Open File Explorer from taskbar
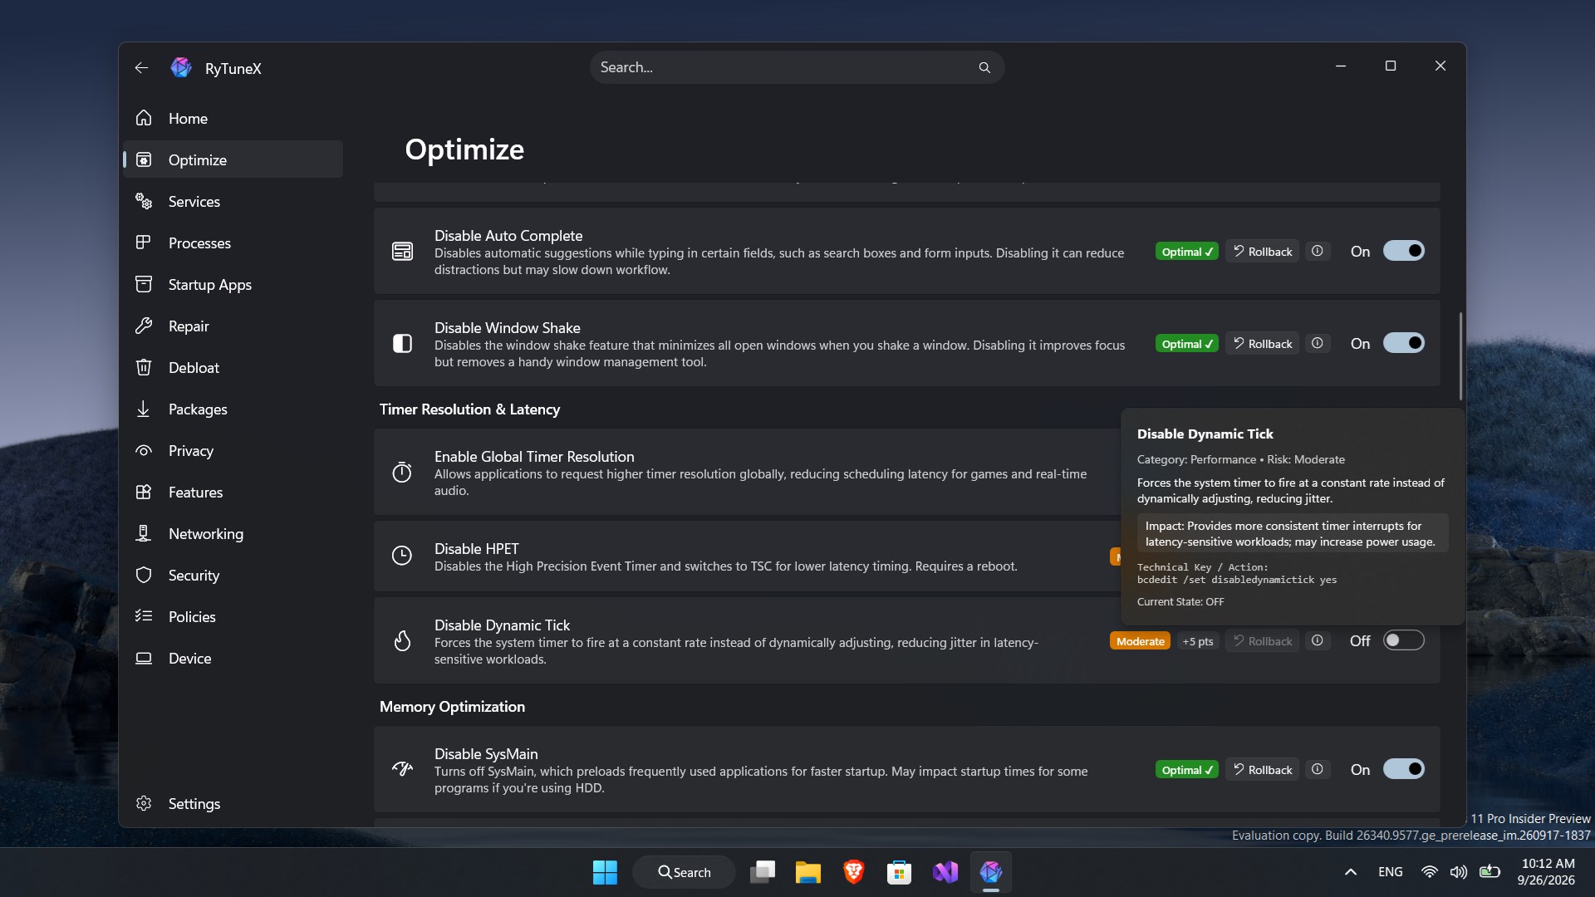The height and width of the screenshot is (897, 1595). 807,872
